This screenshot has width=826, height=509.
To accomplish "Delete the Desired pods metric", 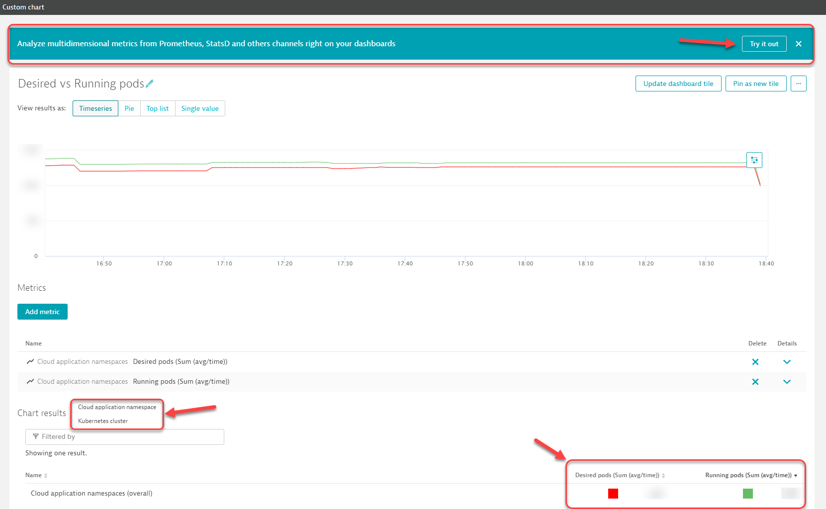I will (755, 362).
